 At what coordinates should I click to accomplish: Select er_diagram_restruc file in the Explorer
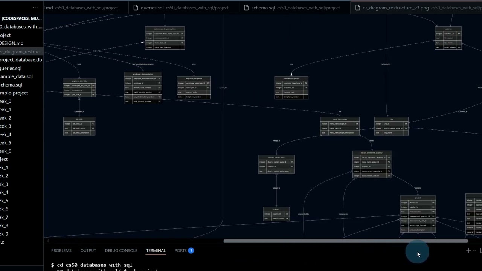[x=21, y=52]
